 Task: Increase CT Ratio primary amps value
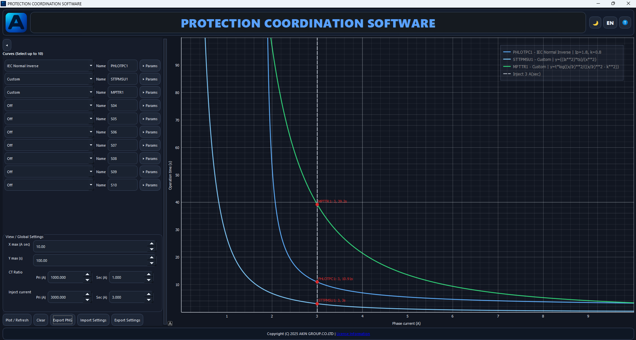pyautogui.click(x=87, y=274)
